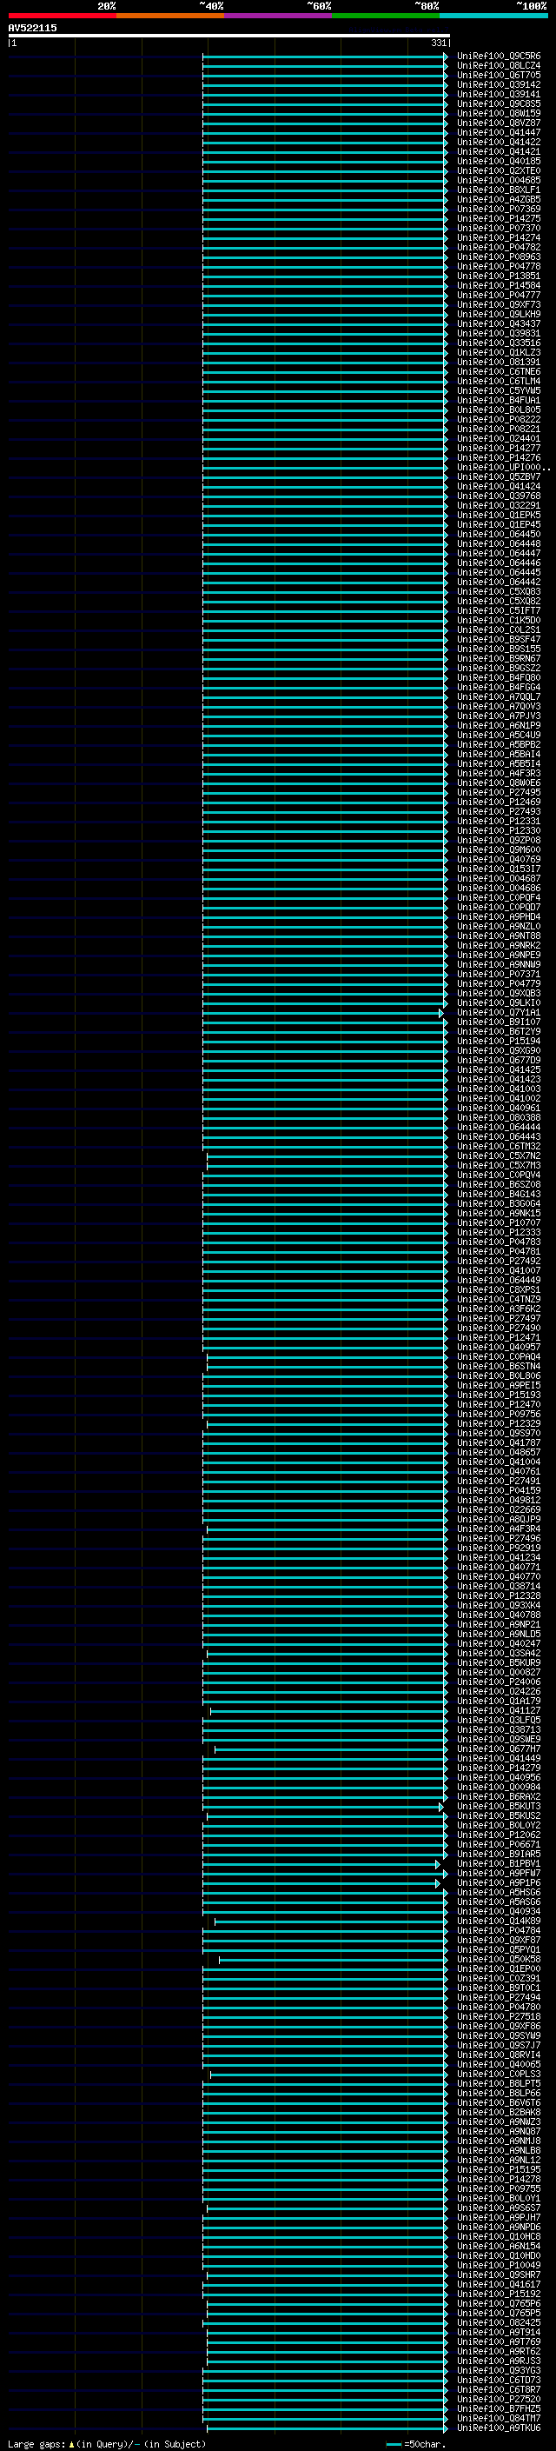The image size is (556, 2451).
Task: Select hit UniRef100_C5XQ83
Action: click(x=498, y=592)
